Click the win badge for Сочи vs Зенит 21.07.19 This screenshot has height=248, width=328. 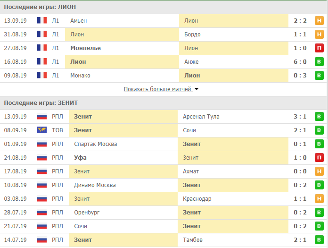coord(319,226)
